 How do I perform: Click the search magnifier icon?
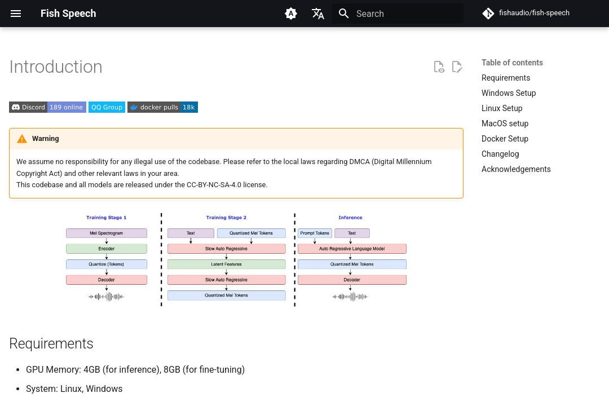(x=344, y=14)
